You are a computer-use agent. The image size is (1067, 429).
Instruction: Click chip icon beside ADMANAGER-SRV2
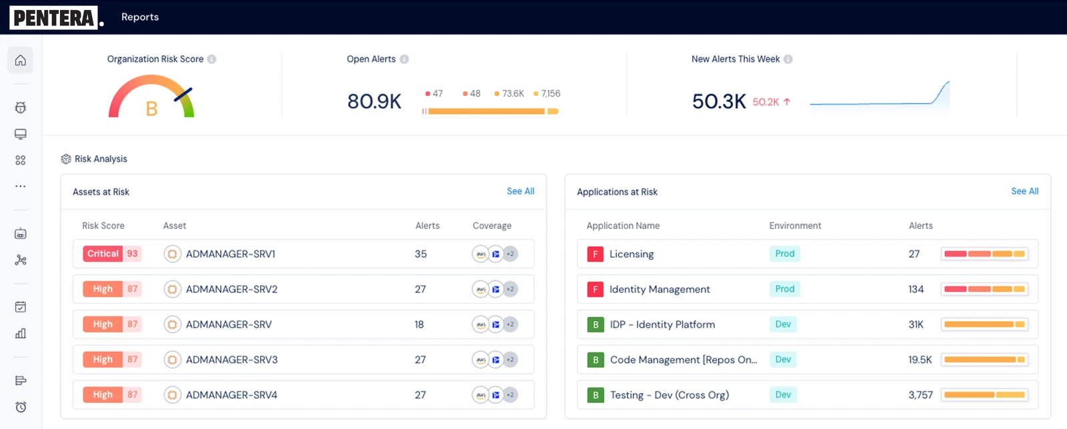(x=172, y=289)
